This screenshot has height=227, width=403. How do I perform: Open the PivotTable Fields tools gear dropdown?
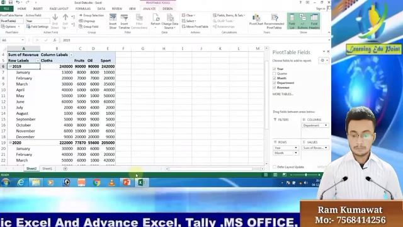tap(324, 61)
